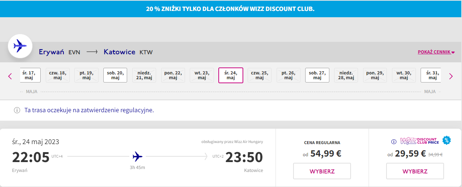The image size is (462, 187).
Task: Click the info icon near Wizz Discount Club
Action: (394, 142)
